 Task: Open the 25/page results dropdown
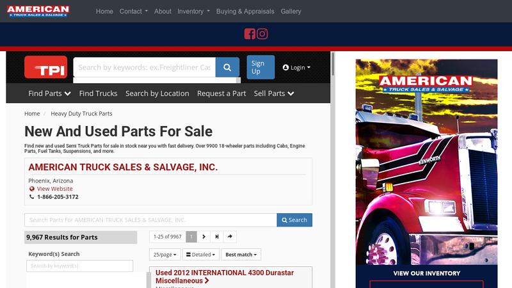[165, 254]
